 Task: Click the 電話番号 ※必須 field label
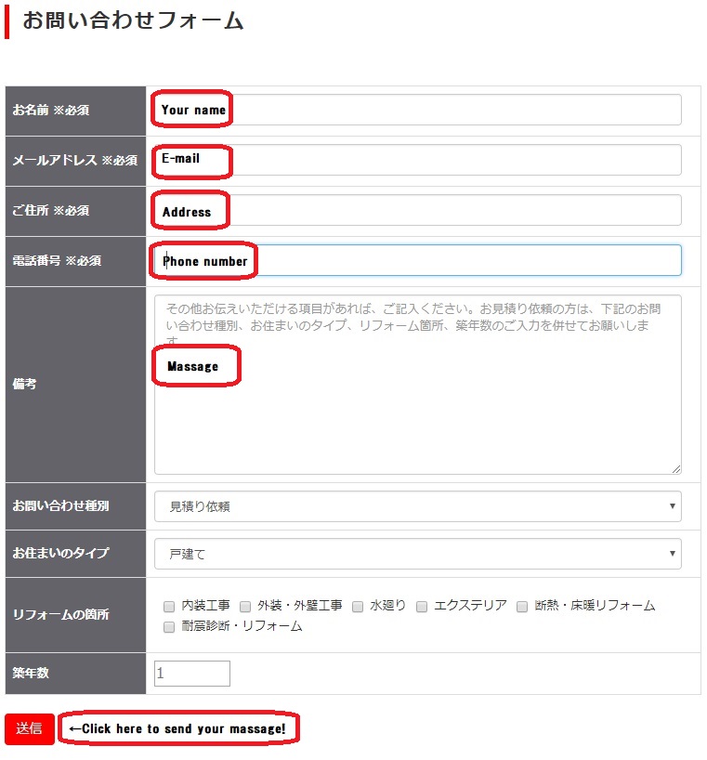point(57,261)
